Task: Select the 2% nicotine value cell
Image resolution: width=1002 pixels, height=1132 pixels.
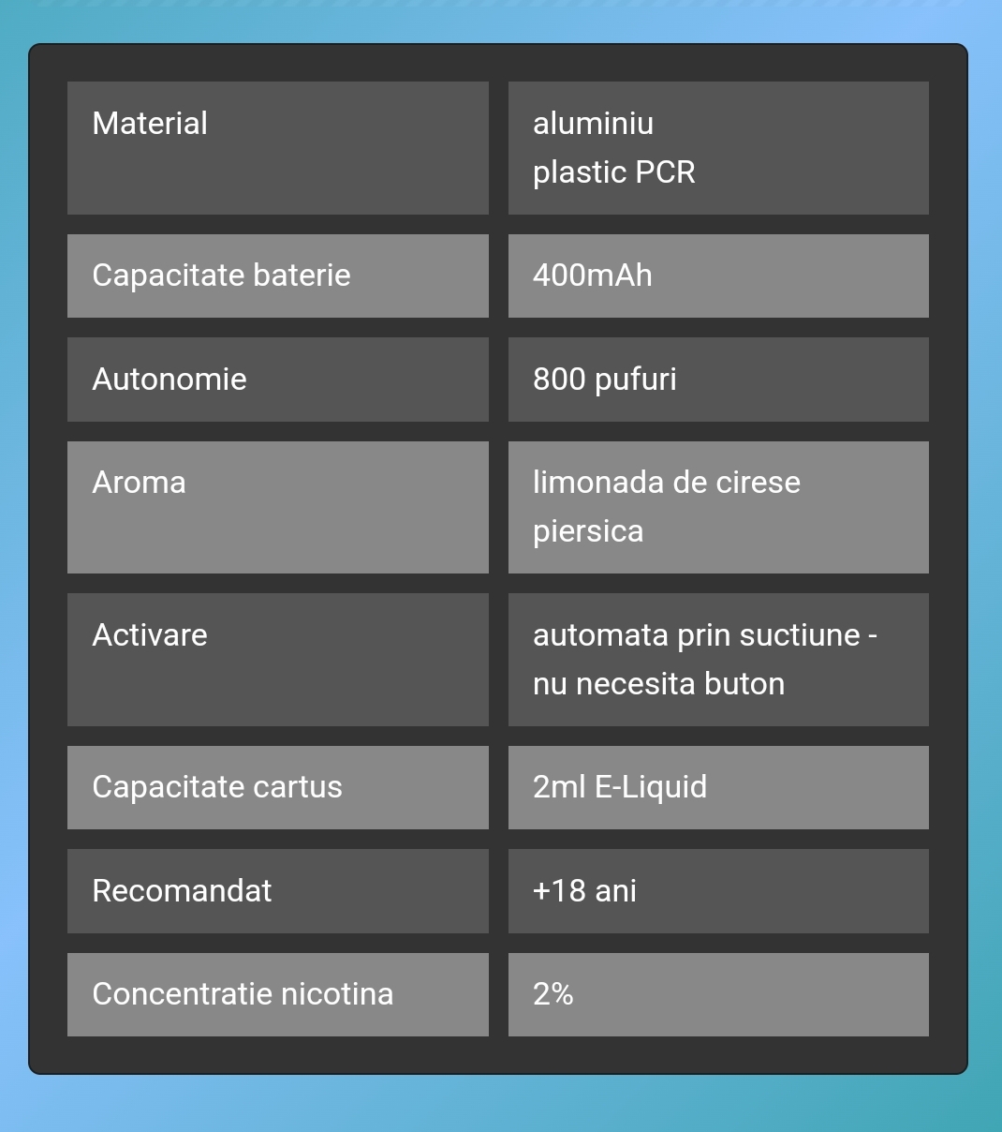Action: [718, 994]
